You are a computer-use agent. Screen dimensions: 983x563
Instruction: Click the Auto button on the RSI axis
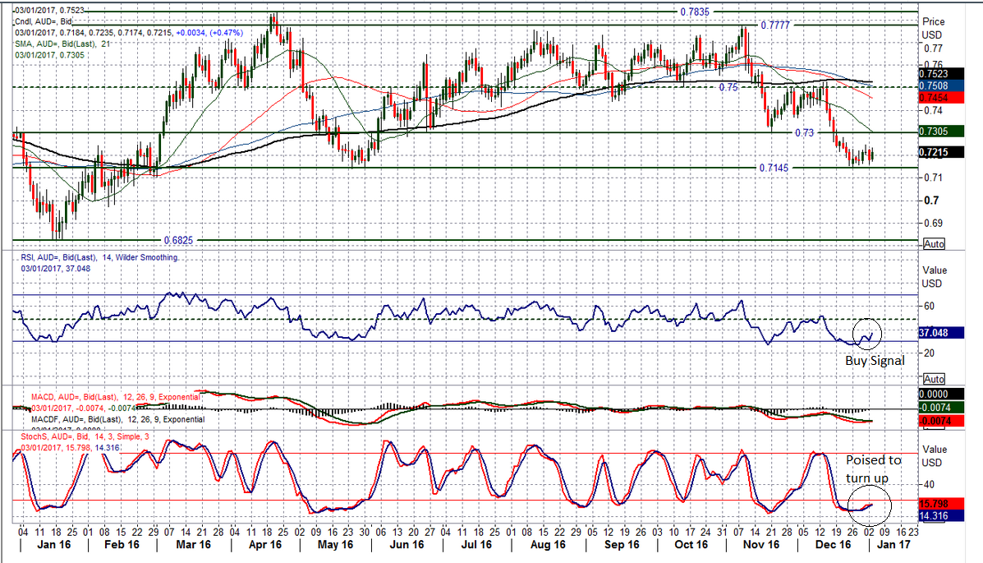934,379
